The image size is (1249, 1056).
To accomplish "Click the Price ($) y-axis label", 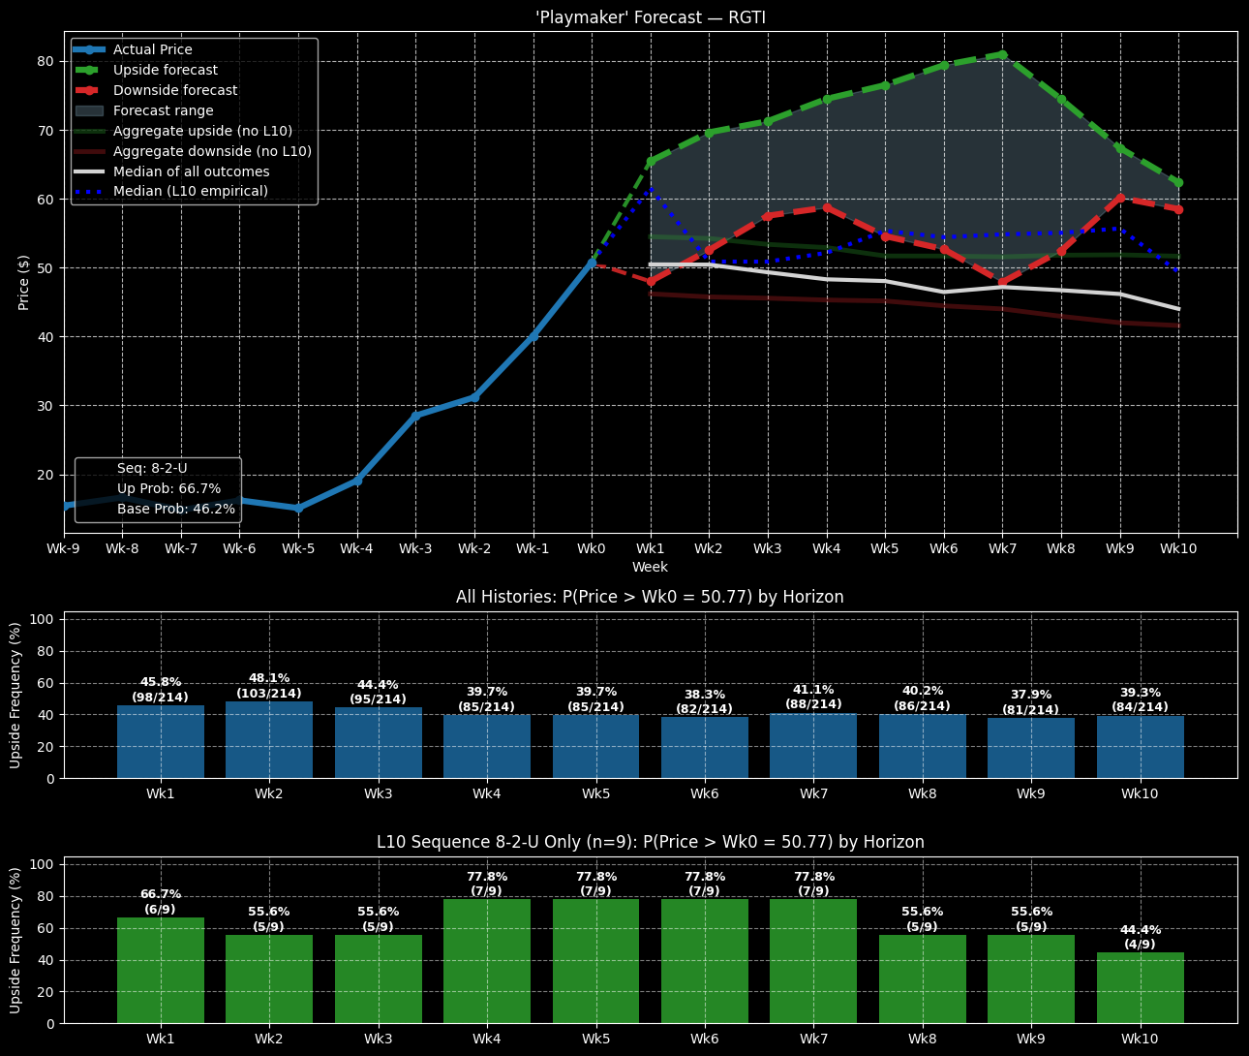I will pyautogui.click(x=23, y=282).
